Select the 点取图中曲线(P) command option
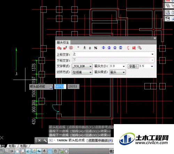This screenshot has height=154, width=174. (x=100, y=140)
